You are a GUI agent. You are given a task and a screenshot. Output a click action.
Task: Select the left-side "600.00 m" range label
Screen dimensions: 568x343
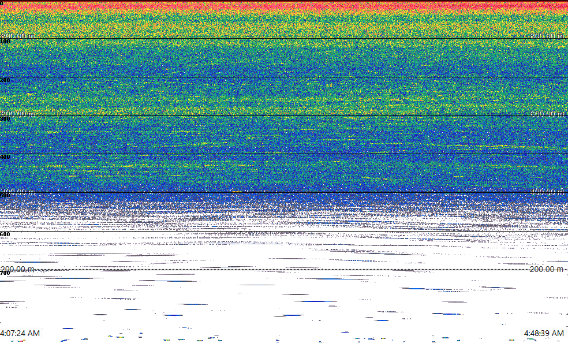[18, 114]
